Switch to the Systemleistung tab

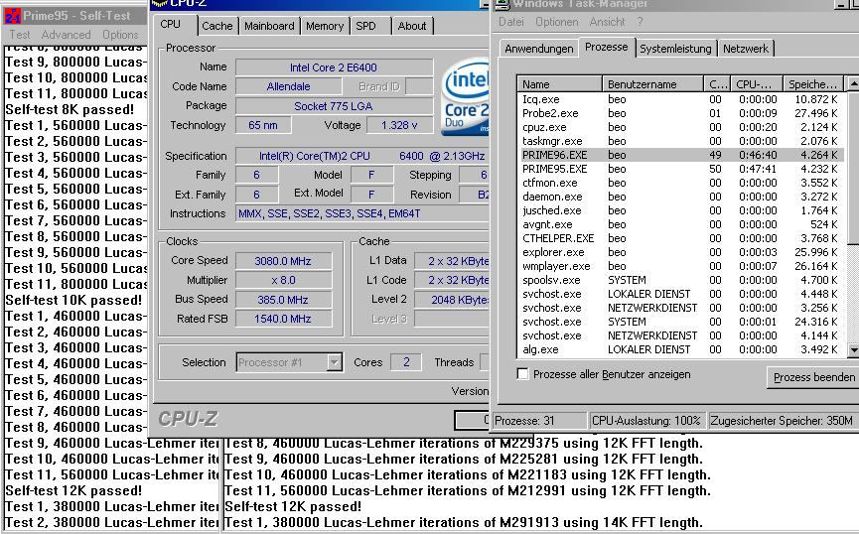click(675, 49)
